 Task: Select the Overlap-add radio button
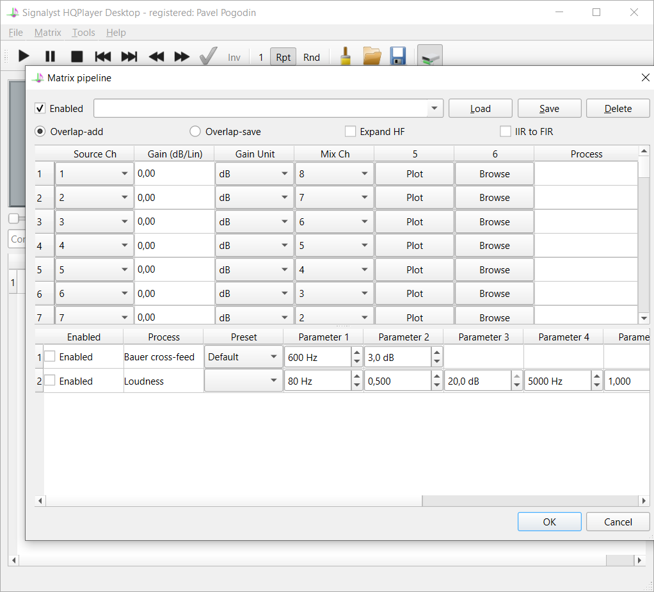coord(40,131)
